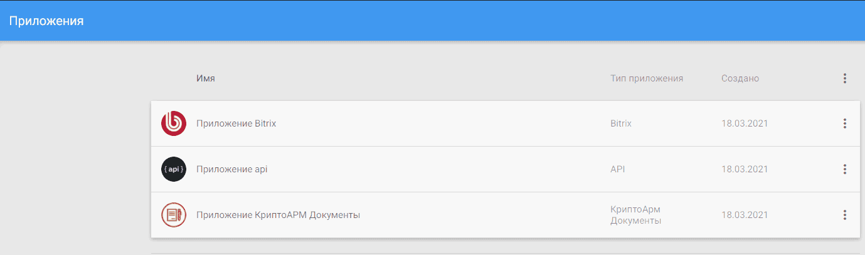The image size is (865, 255).
Task: Open the three-dot menu for Приложение Bitrix
Action: [x=845, y=123]
